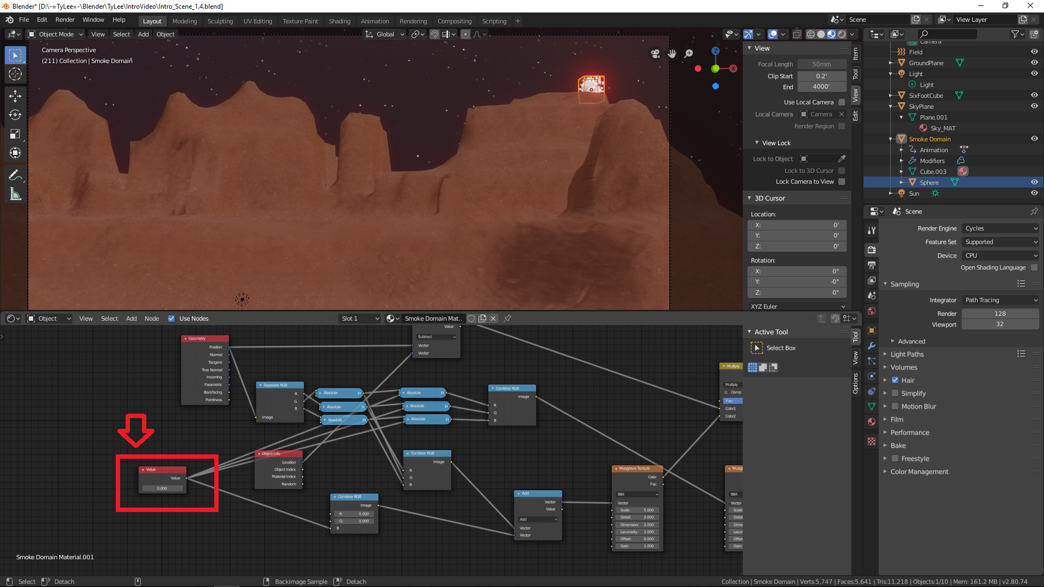Viewport: 1044px width, 587px height.
Task: Switch to wireframe viewport shading
Action: pos(811,34)
